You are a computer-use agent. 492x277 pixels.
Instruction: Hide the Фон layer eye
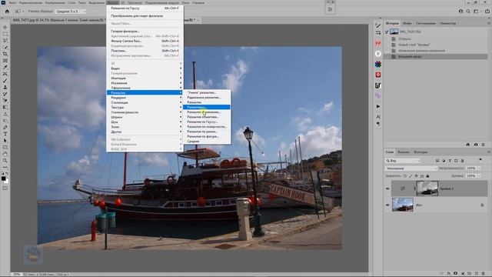pos(387,205)
